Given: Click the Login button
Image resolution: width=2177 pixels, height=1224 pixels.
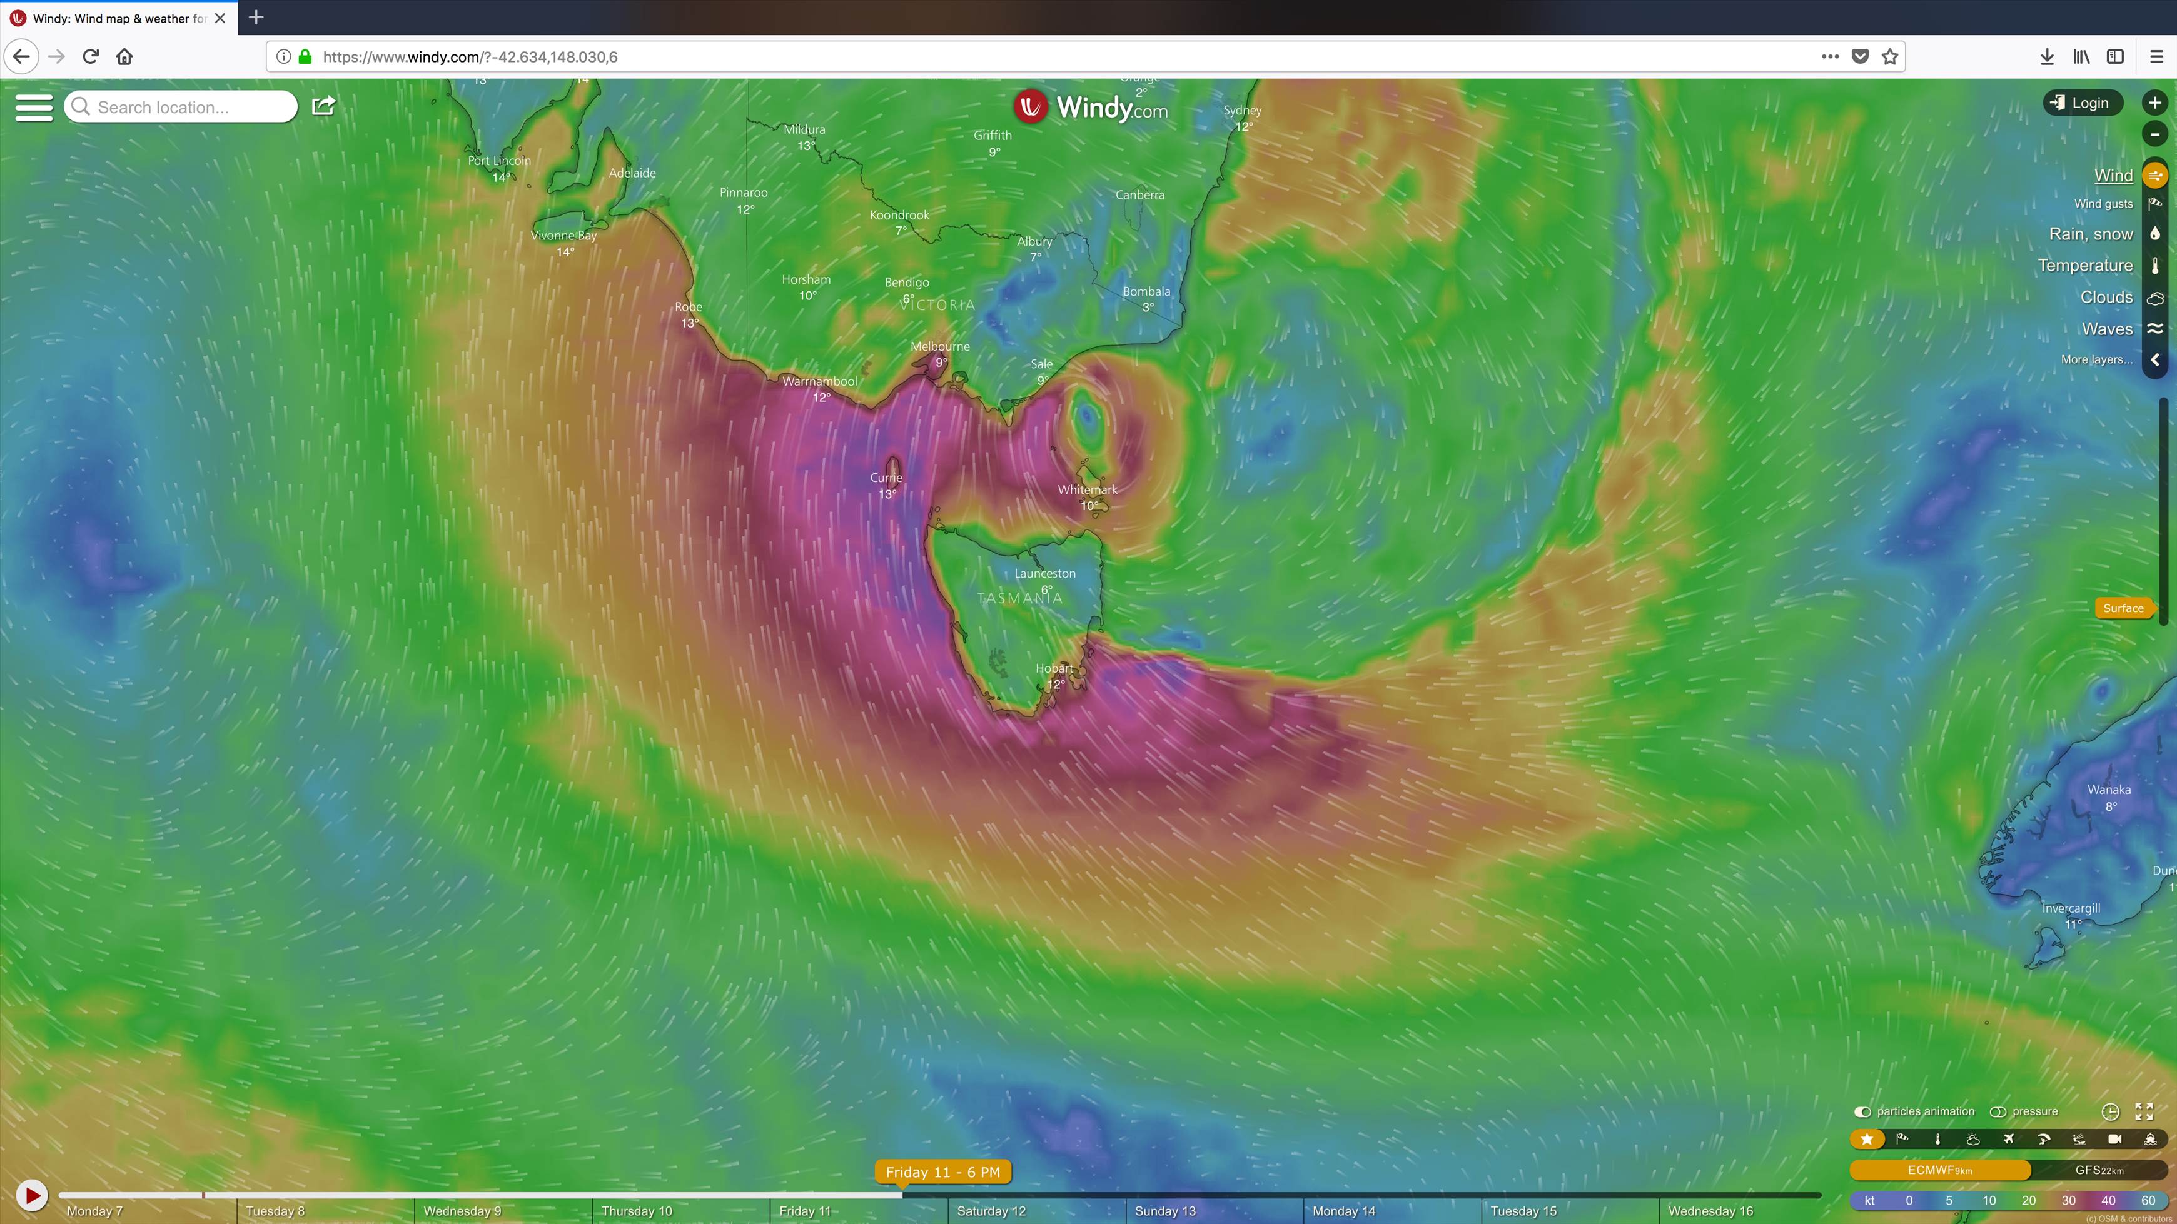Looking at the screenshot, I should pos(2081,103).
